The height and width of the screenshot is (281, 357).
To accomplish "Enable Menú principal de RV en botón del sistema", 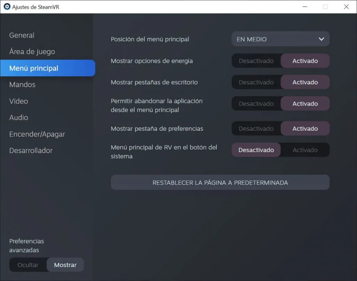I will (305, 150).
